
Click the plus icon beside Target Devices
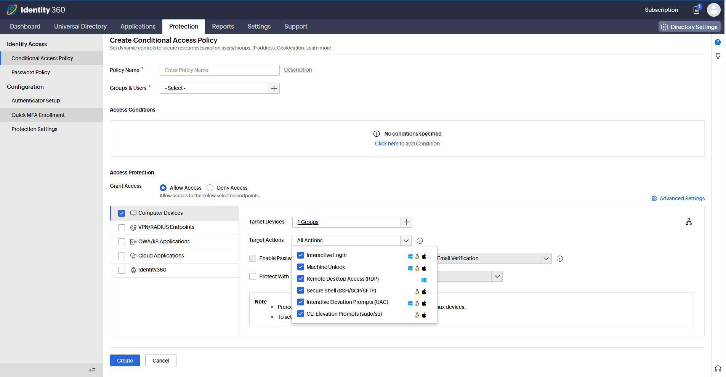pos(407,222)
